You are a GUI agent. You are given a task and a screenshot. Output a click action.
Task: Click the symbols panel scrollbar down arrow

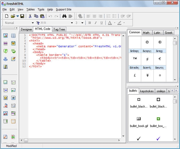tap(175, 80)
